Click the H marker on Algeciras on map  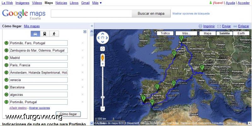tap(152, 102)
